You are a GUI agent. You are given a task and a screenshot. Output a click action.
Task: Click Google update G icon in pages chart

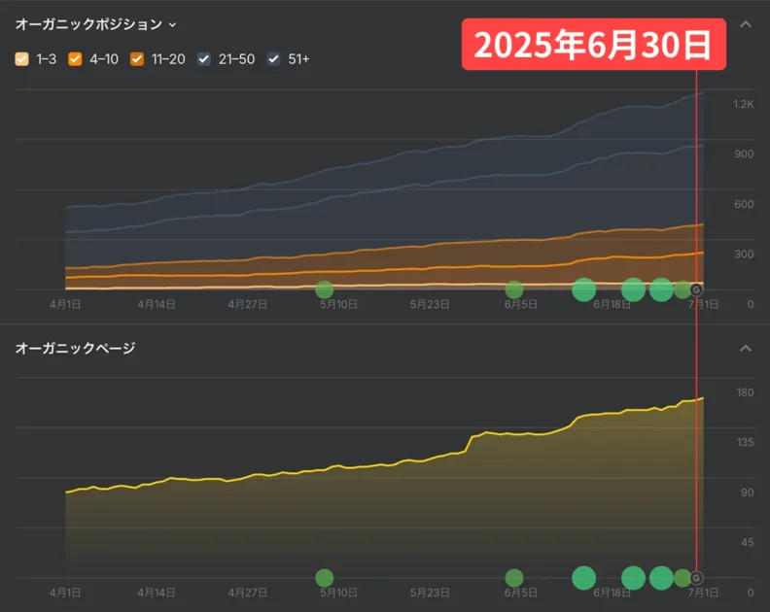pos(696,578)
